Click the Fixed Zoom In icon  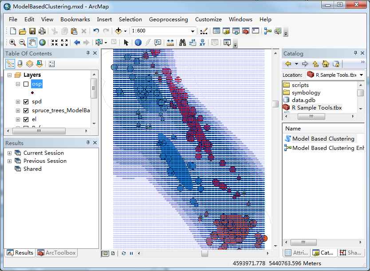[55, 43]
